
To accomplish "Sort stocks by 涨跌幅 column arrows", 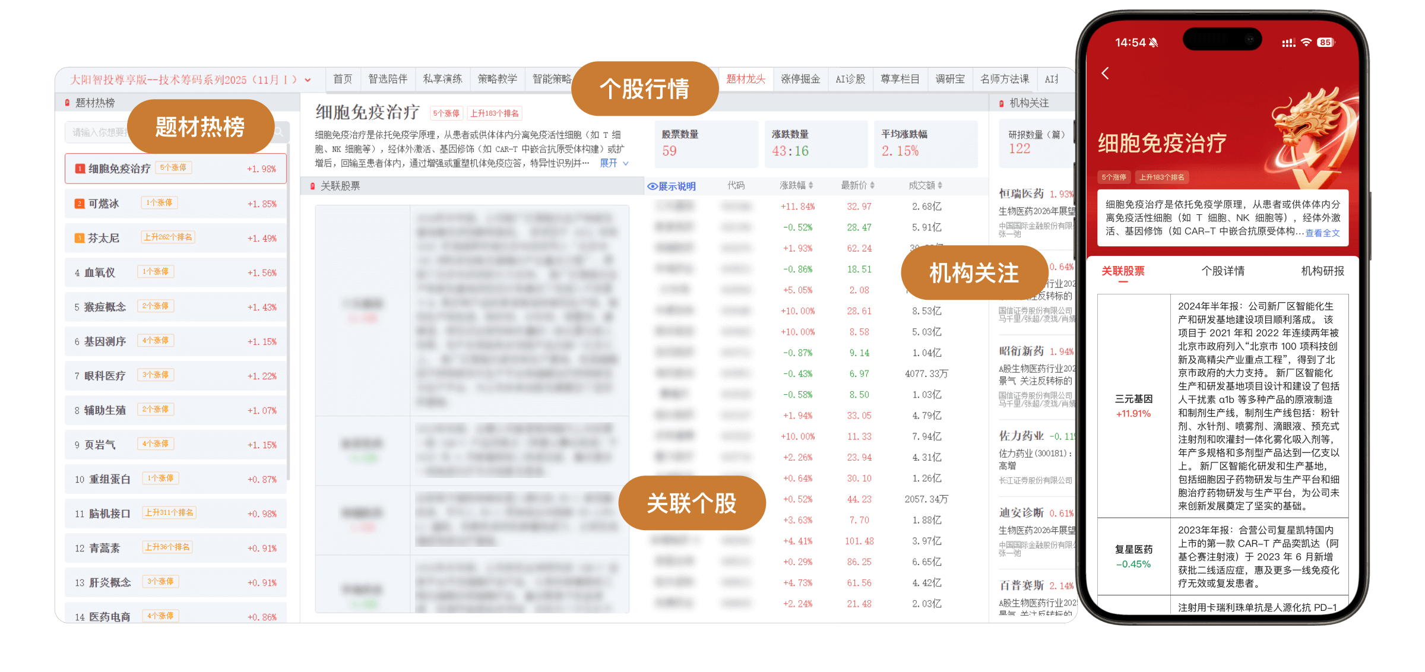I will coord(811,186).
